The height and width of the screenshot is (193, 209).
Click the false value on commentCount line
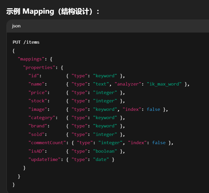[159, 143]
